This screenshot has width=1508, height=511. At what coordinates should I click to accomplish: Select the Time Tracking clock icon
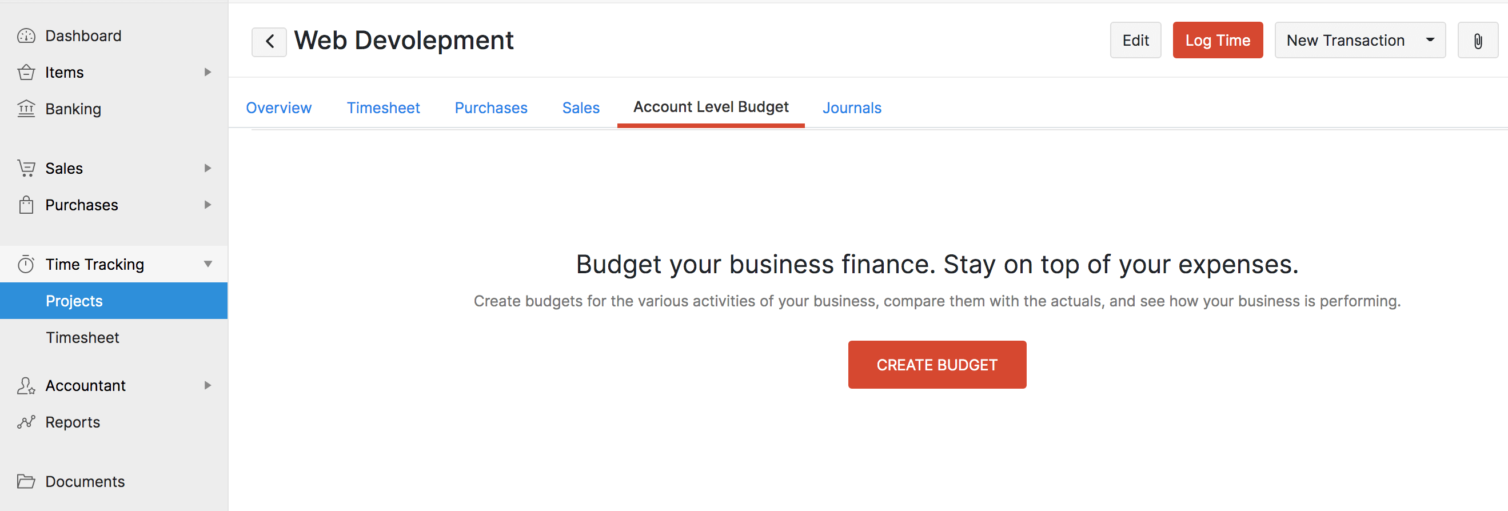click(x=26, y=264)
